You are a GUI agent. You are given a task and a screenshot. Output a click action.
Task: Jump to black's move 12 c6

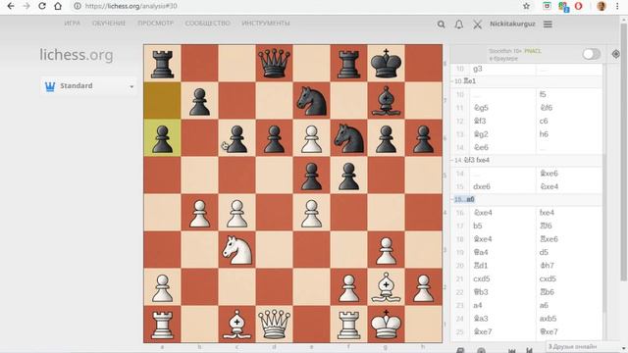[569, 121]
